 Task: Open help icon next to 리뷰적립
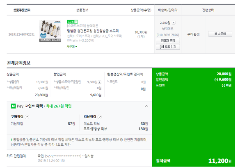point(100,117)
